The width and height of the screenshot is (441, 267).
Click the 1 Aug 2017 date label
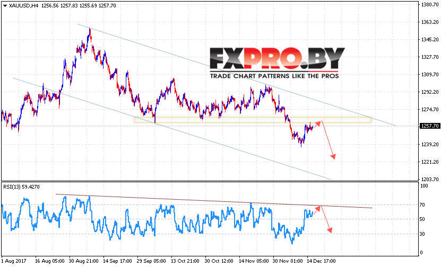[14, 261]
